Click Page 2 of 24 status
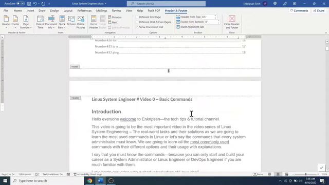This screenshot has width=329, height=185. tap(8, 174)
